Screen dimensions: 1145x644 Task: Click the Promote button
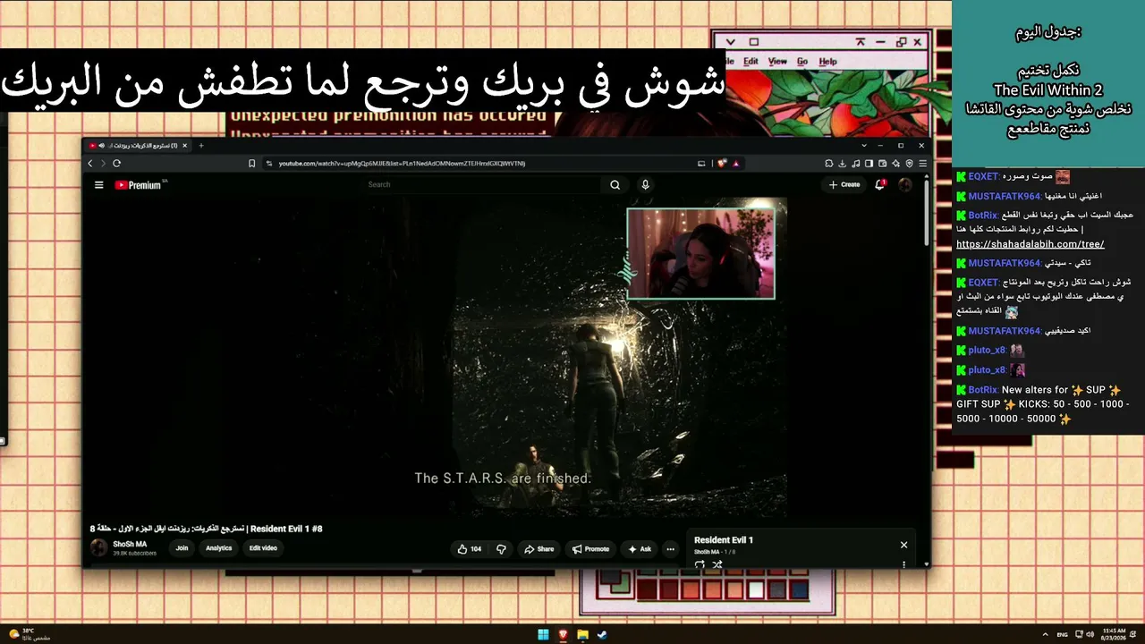(x=590, y=549)
